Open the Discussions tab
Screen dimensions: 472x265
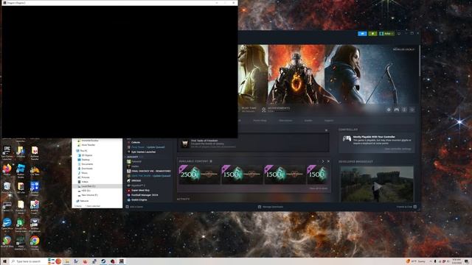coord(285,121)
